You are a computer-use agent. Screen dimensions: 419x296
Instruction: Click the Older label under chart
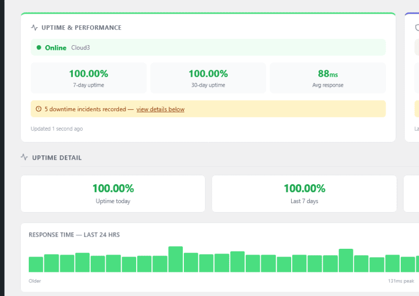(35, 281)
